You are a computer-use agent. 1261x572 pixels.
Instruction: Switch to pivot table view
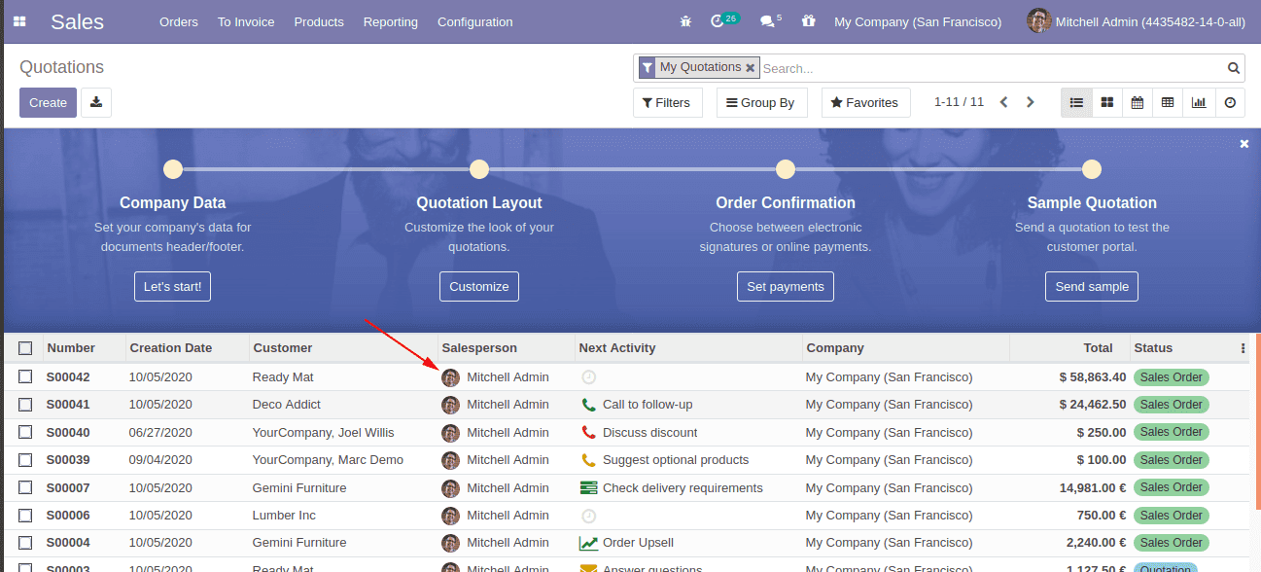pos(1168,102)
